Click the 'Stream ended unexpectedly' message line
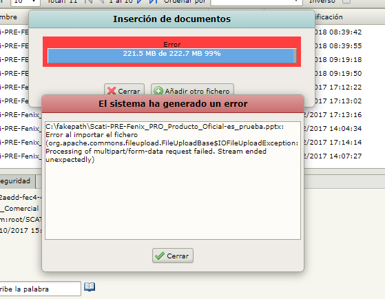The height and width of the screenshot is (299, 385). point(156,155)
